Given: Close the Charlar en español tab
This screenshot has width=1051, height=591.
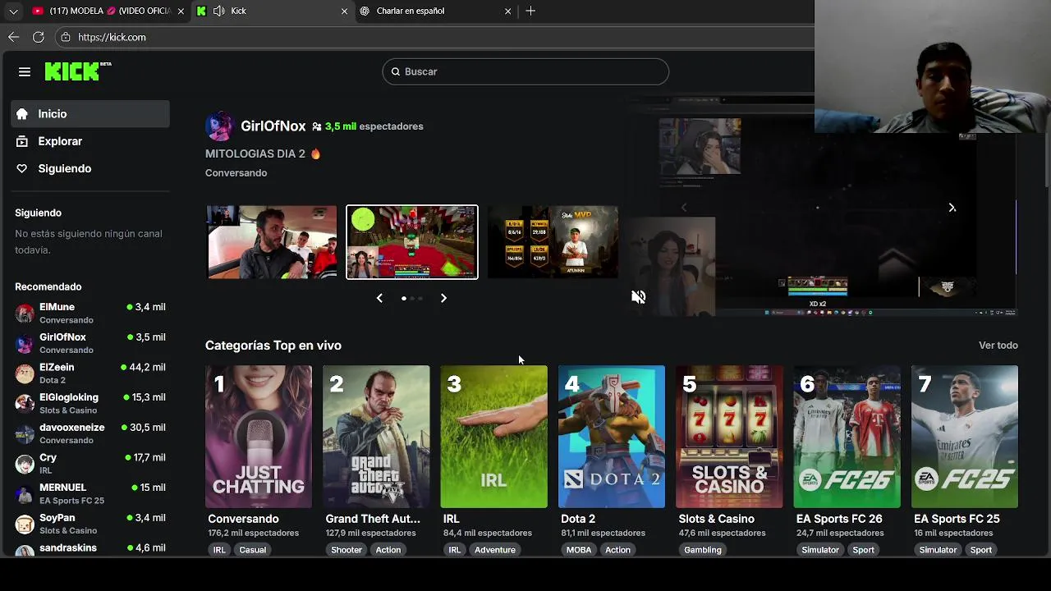Looking at the screenshot, I should [x=507, y=11].
